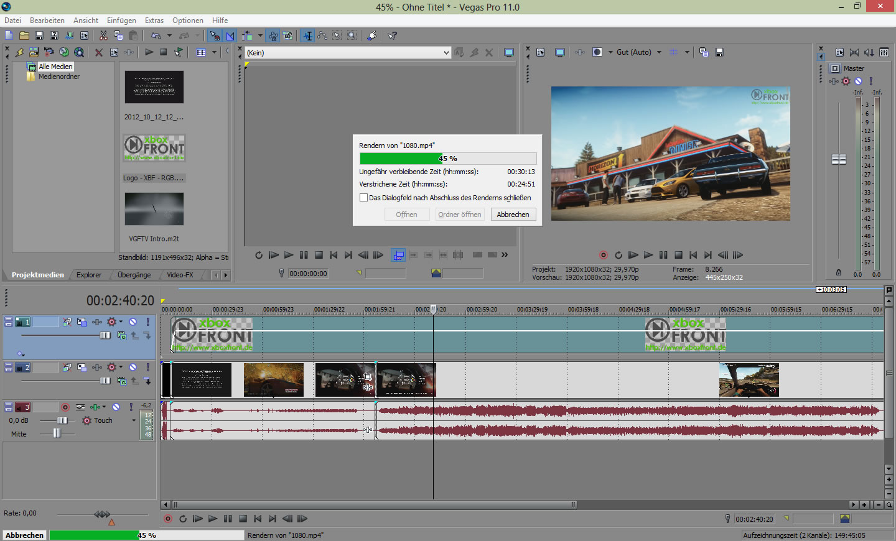Toggle solo on audio track 3
Image resolution: width=896 pixels, height=541 pixels.
[131, 407]
